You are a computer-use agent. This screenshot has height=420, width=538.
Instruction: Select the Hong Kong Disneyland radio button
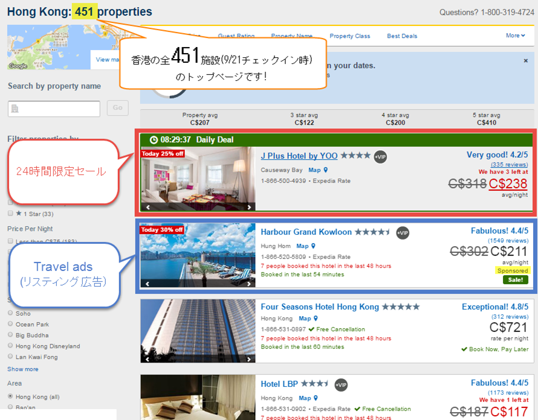pos(10,345)
